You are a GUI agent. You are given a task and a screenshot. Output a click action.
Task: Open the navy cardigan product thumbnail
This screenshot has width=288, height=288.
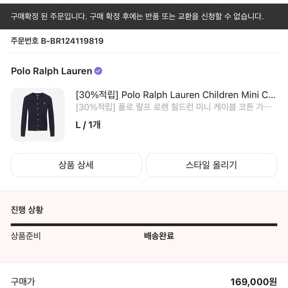pos(38,114)
